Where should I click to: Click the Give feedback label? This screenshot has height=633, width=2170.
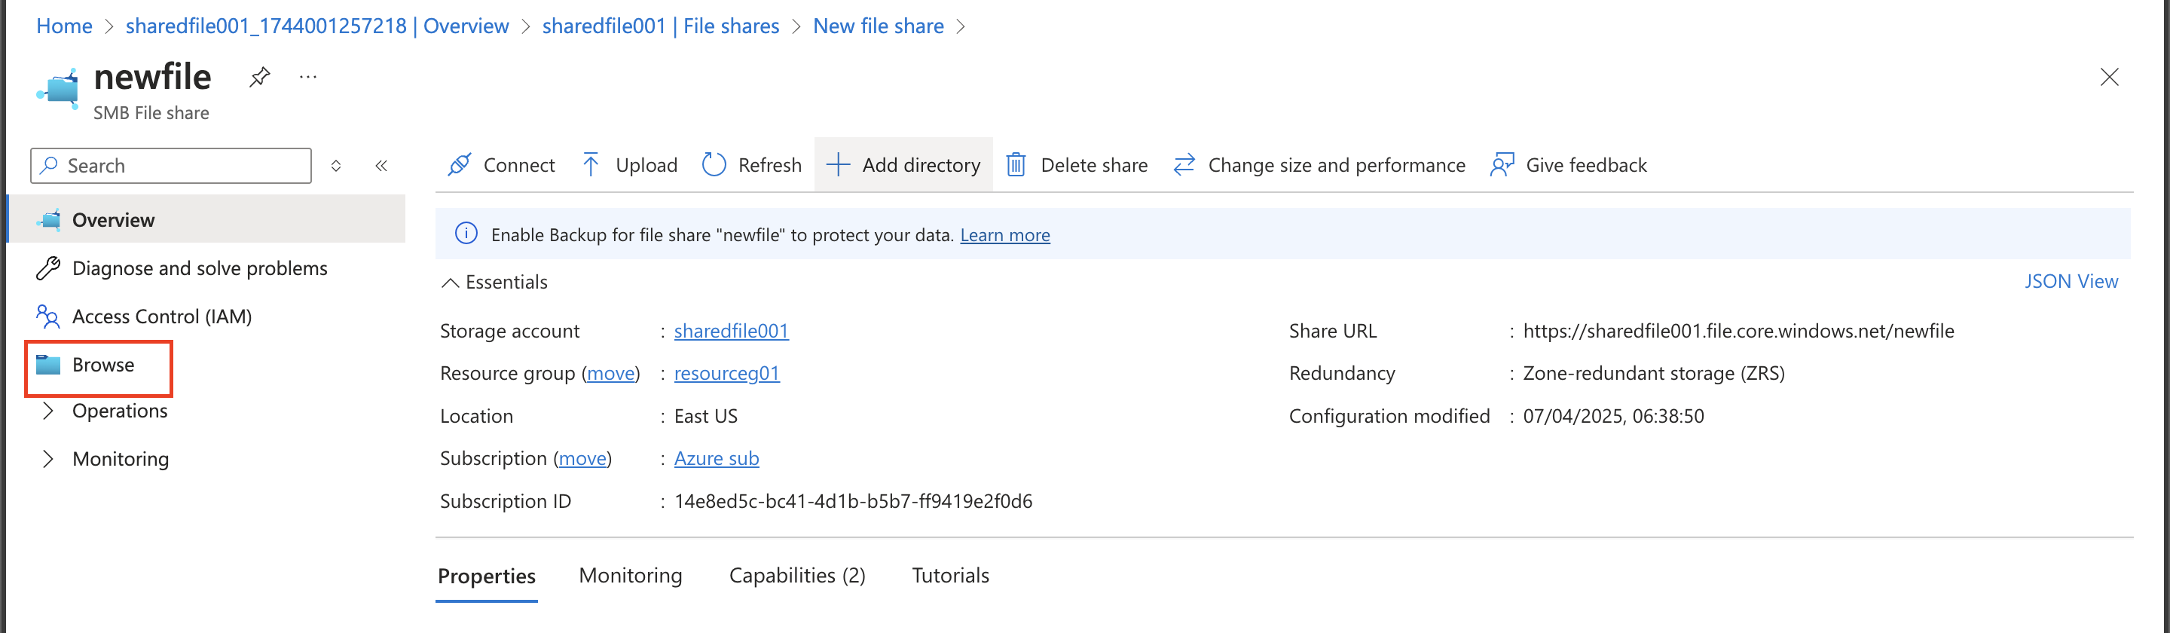tap(1586, 165)
